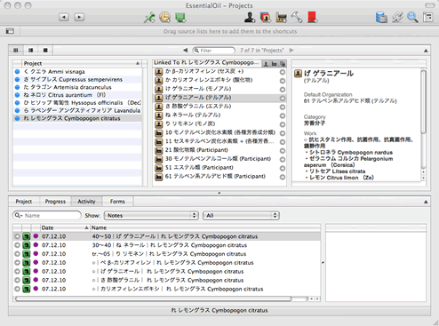The height and width of the screenshot is (326, 439).
Task: Show linked organizations filter icon in Linked To header
Action: click(x=275, y=64)
